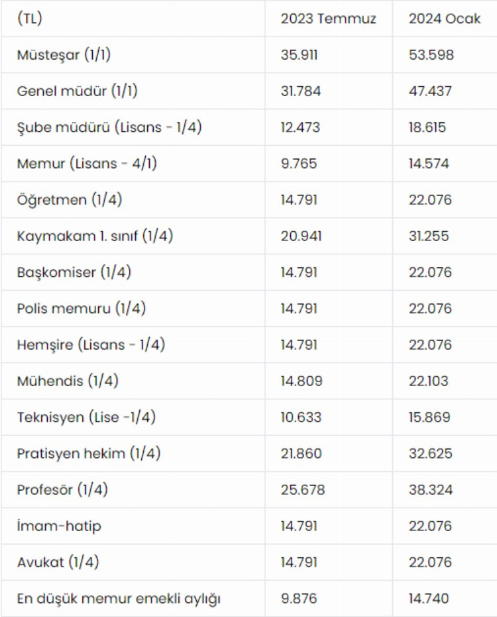
Task: Click the Mühendis 2024 value 22.103
Action: click(429, 381)
